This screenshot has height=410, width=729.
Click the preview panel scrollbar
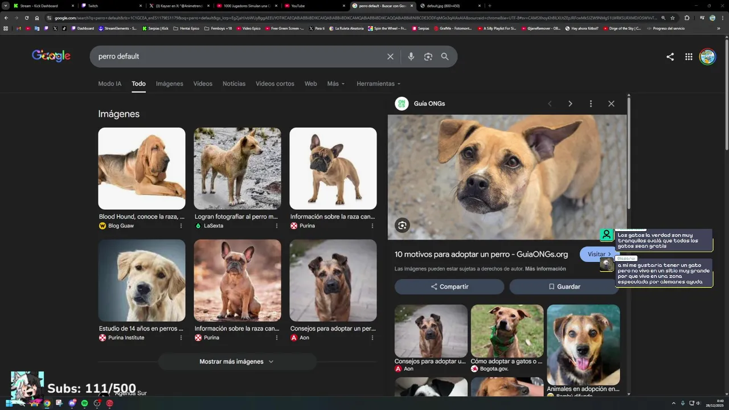click(629, 154)
